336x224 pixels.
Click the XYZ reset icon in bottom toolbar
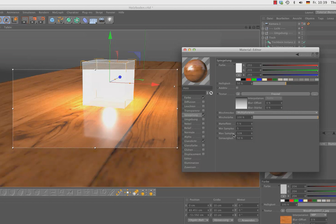(144, 192)
